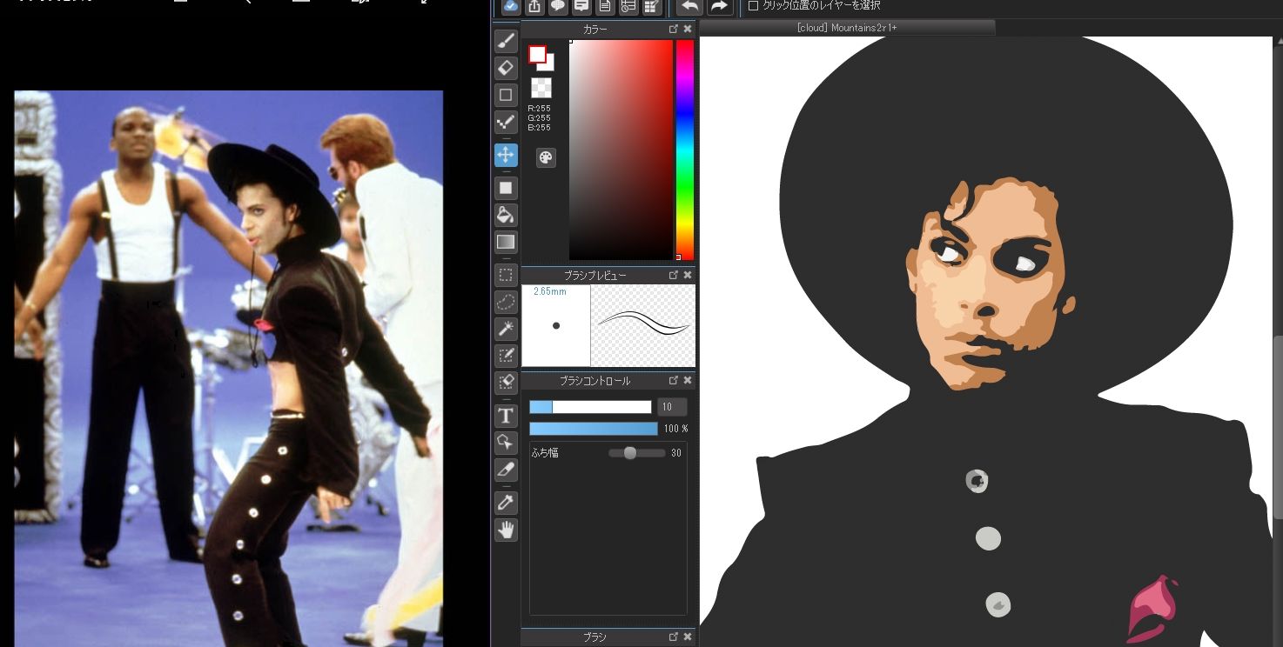Image resolution: width=1283 pixels, height=647 pixels.
Task: Select the Bucket fill tool
Action: 506,215
